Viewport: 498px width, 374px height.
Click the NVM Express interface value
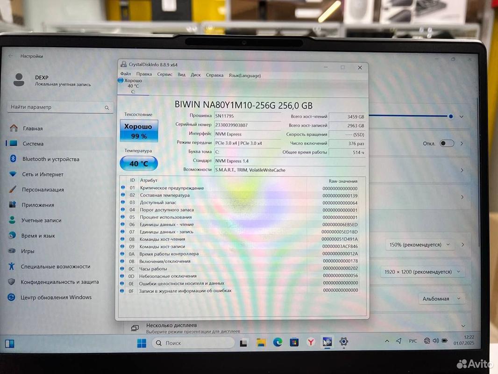(248, 134)
